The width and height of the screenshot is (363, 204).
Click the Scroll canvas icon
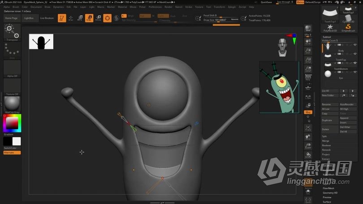pos(308,42)
